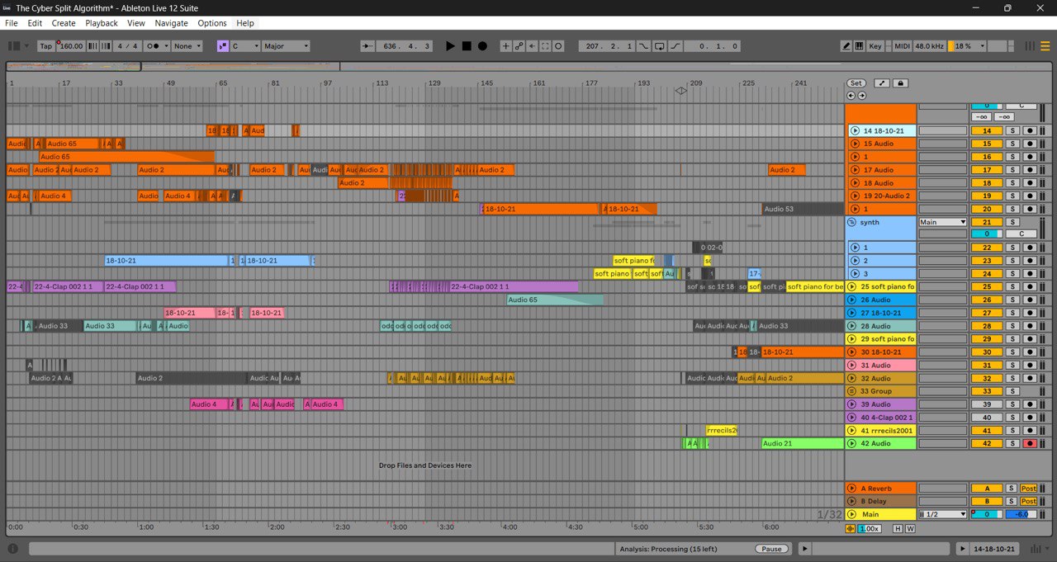Toggle the computer MIDI keyboard icon
Screen dimensions: 1057x562
click(x=859, y=46)
